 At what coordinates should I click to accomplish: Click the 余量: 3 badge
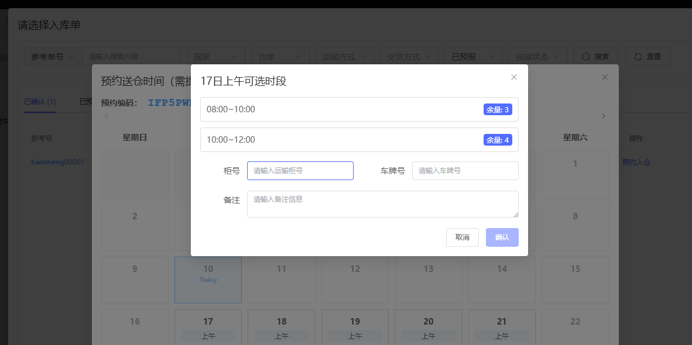pyautogui.click(x=498, y=110)
